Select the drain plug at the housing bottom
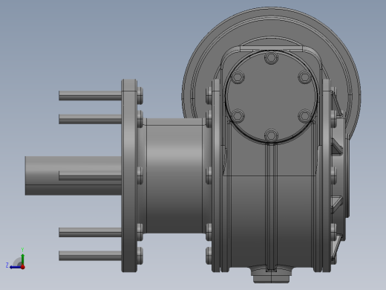Viewport: 386px width, 290px height. (272, 278)
